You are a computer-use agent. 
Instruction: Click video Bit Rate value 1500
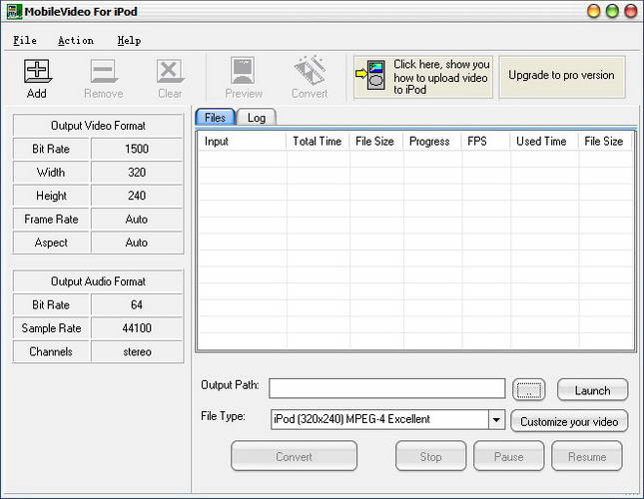click(137, 149)
